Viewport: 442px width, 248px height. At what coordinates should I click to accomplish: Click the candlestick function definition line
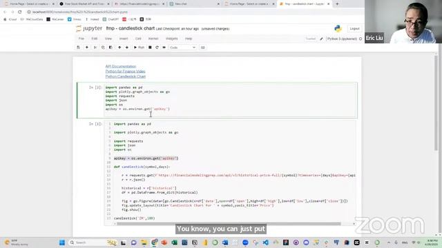pyautogui.click(x=142, y=167)
